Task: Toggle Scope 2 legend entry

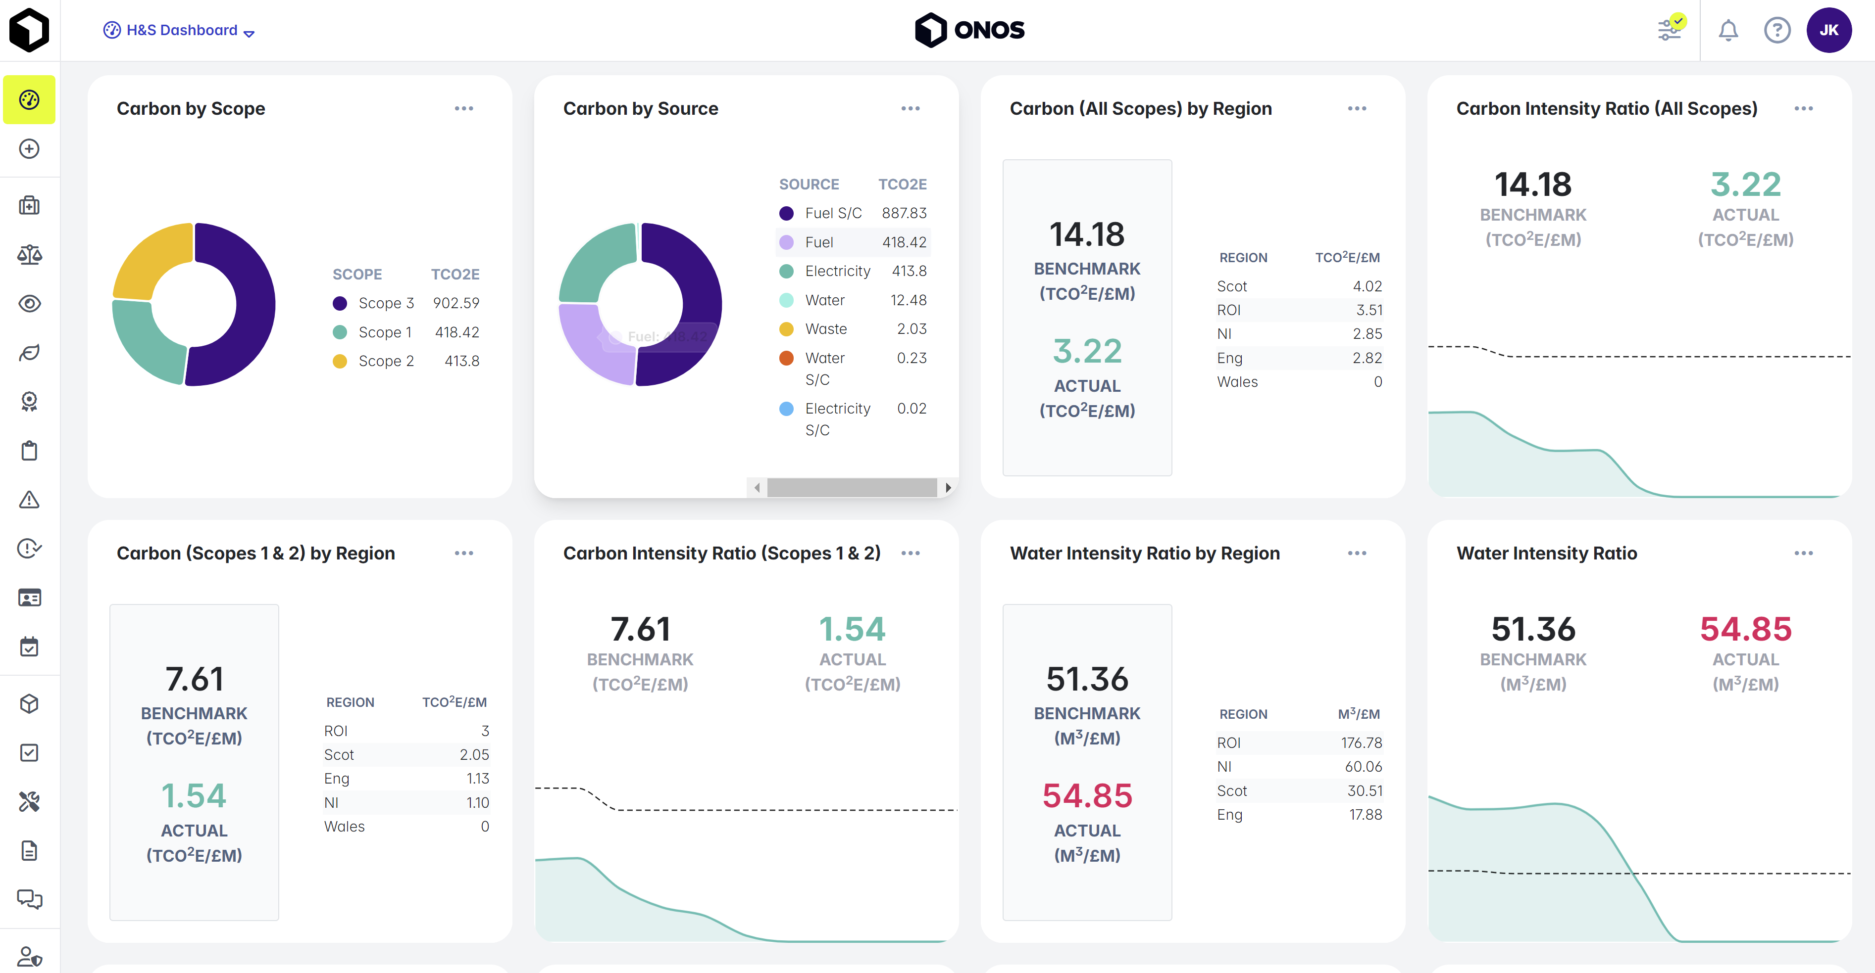Action: click(406, 362)
